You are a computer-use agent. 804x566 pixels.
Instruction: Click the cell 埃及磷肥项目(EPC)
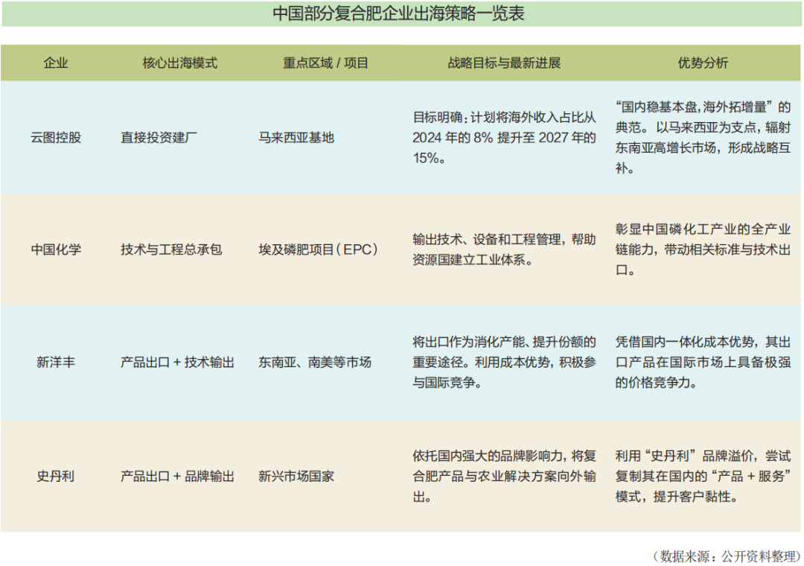coord(319,249)
